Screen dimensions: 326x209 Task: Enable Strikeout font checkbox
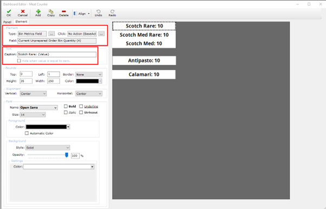[x=81, y=112]
